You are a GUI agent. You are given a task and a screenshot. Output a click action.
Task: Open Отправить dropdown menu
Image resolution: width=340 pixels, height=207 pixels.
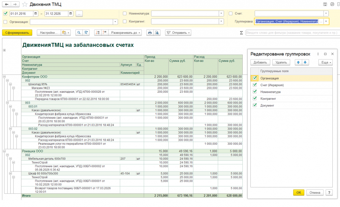pyautogui.click(x=178, y=33)
